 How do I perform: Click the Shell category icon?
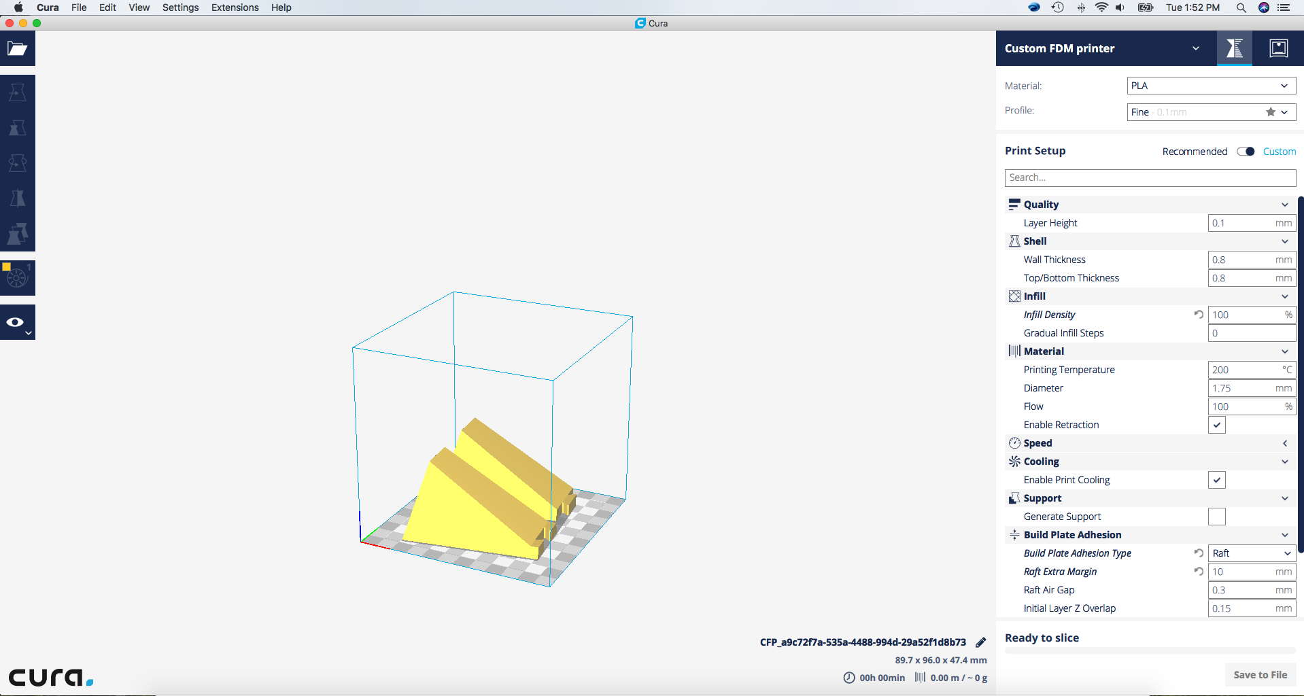(x=1014, y=241)
